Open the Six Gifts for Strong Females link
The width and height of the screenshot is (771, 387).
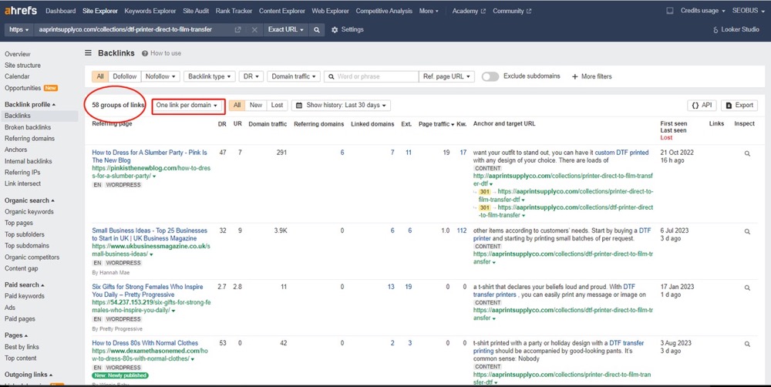[x=147, y=291]
